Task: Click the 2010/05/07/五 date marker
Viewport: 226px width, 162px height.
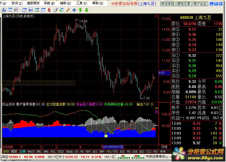Action: tap(113, 147)
